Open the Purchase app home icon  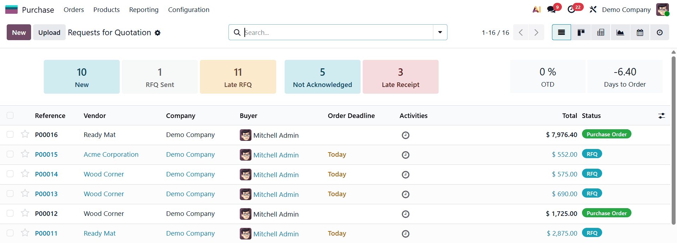tap(11, 10)
